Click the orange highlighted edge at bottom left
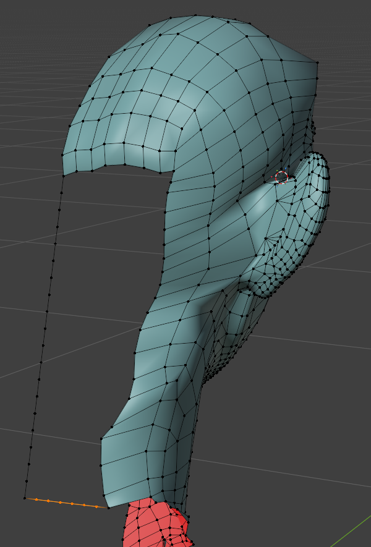 click(72, 504)
